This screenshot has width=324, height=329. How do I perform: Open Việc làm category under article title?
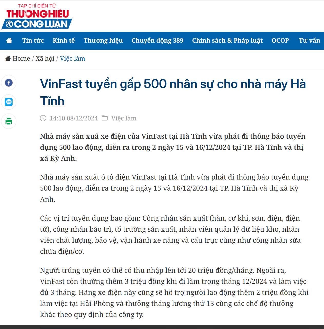(124, 118)
